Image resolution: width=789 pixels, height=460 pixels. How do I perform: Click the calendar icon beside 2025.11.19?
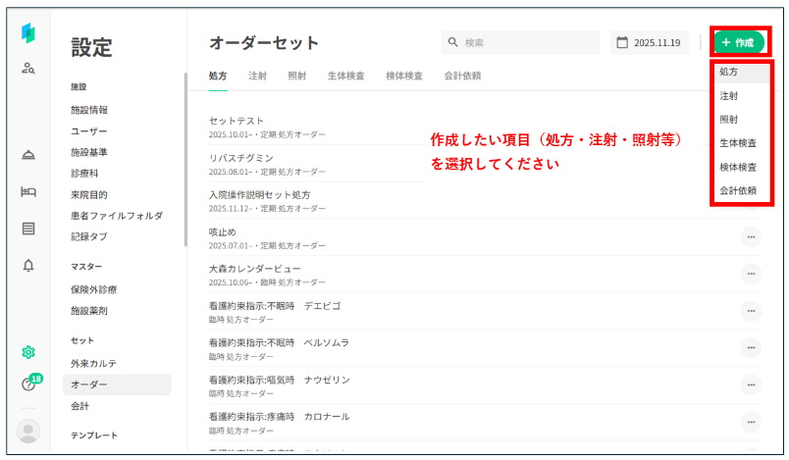point(622,42)
